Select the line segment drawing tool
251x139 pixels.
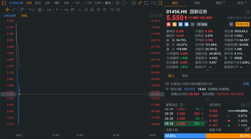click(x=14, y=10)
